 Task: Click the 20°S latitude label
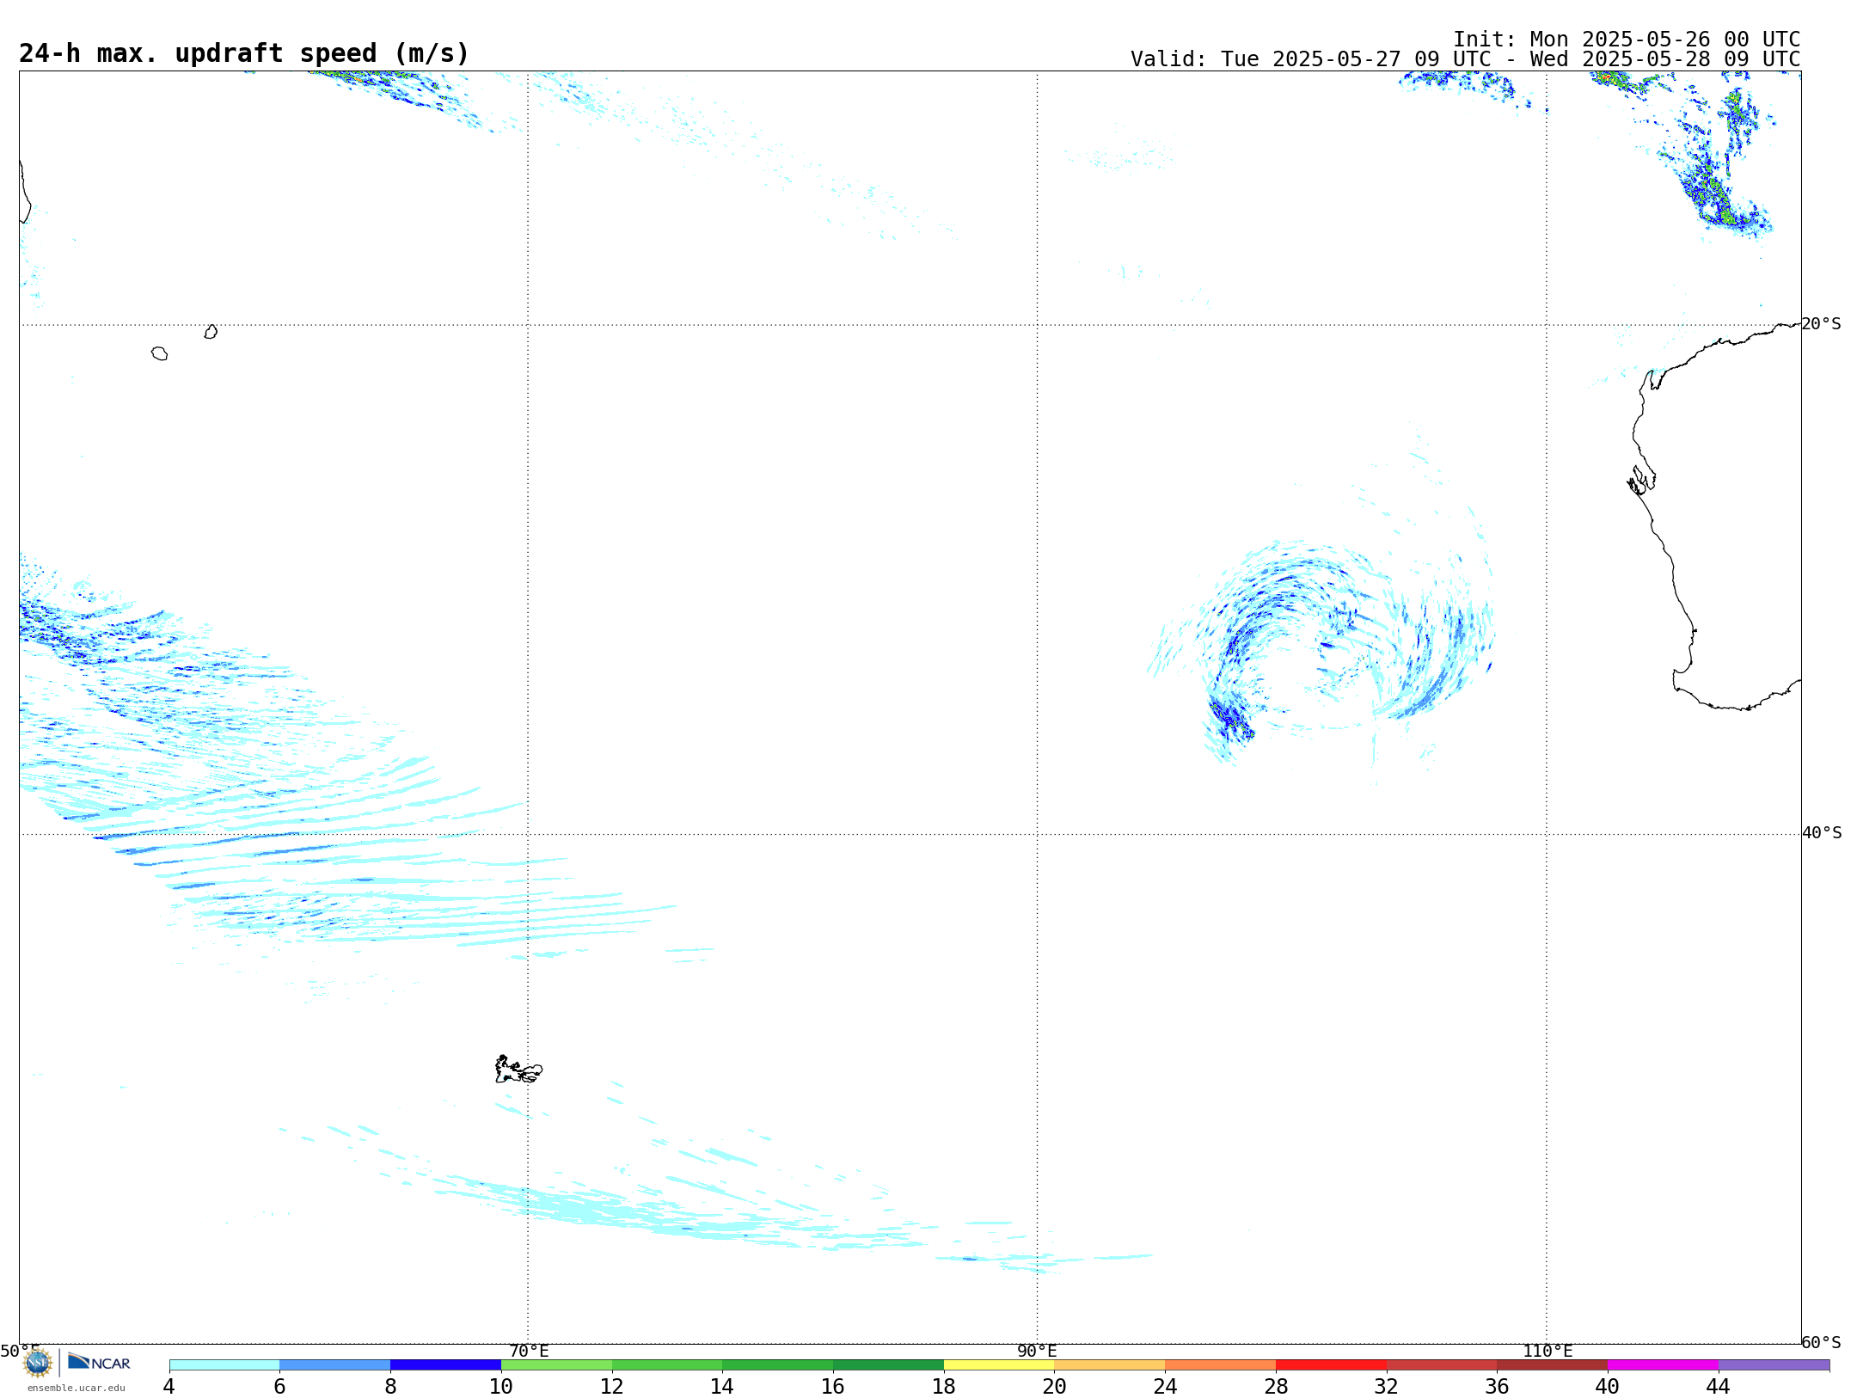[x=1821, y=324]
